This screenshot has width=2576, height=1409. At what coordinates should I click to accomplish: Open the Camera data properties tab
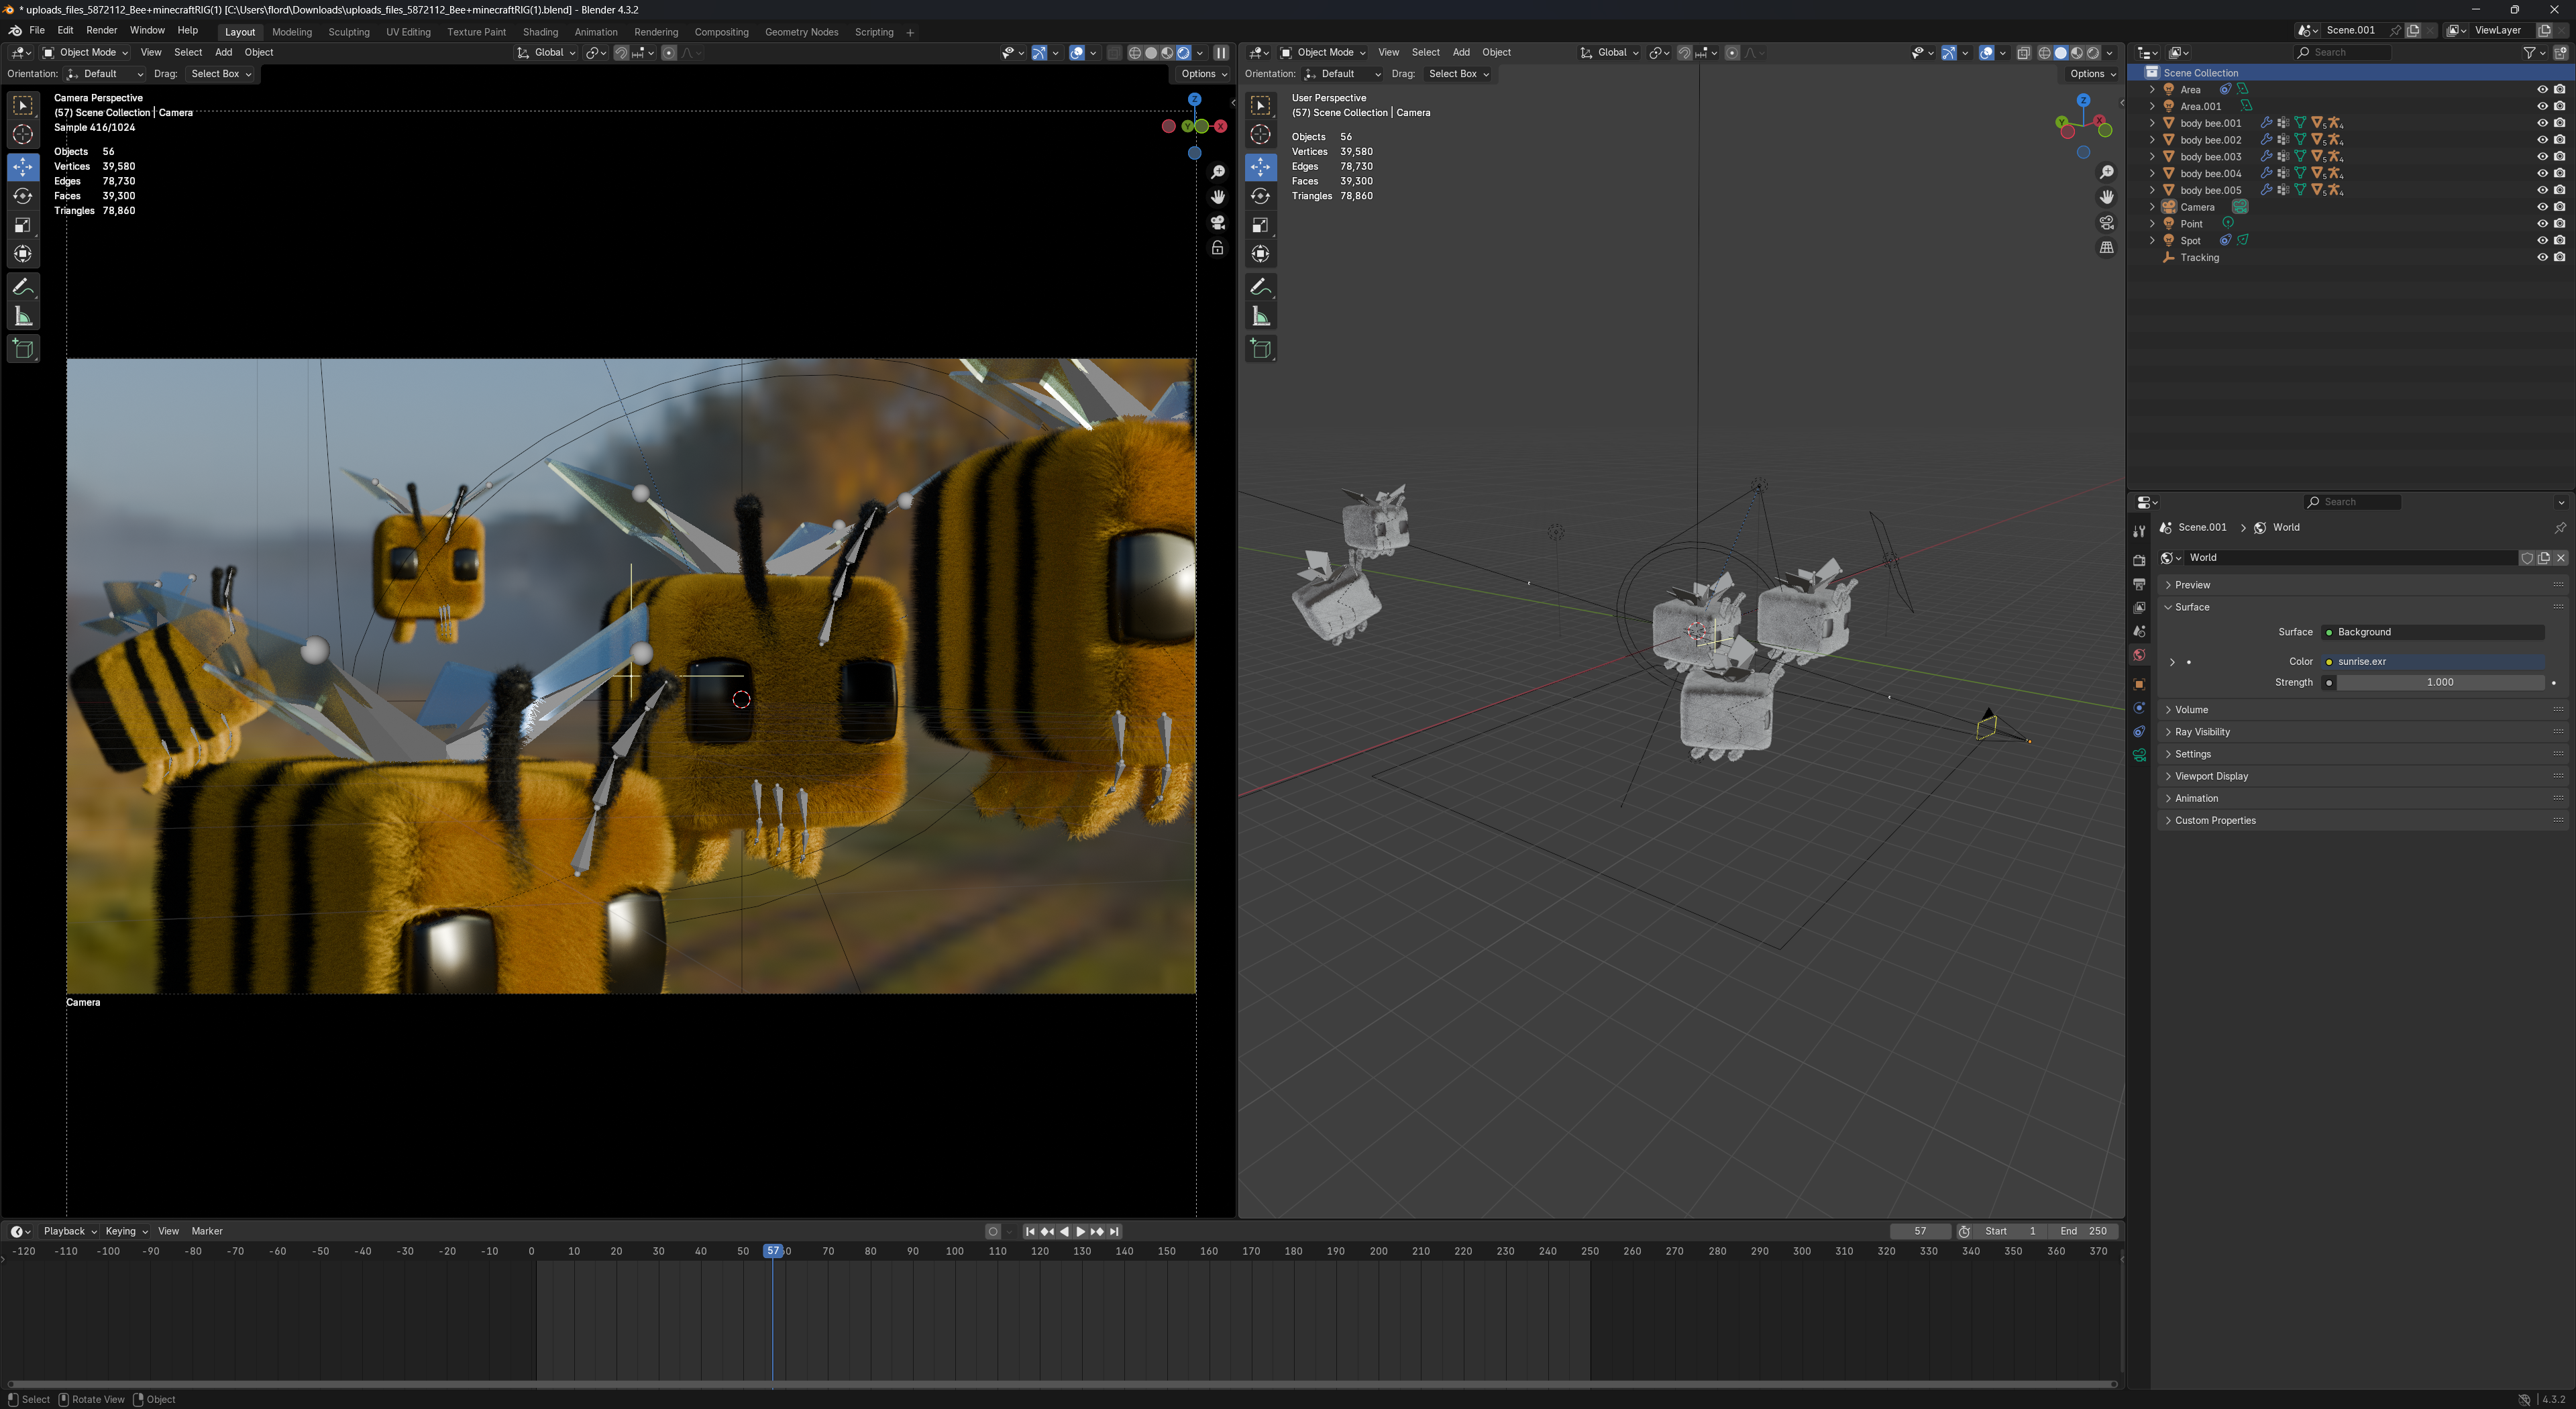point(2139,756)
